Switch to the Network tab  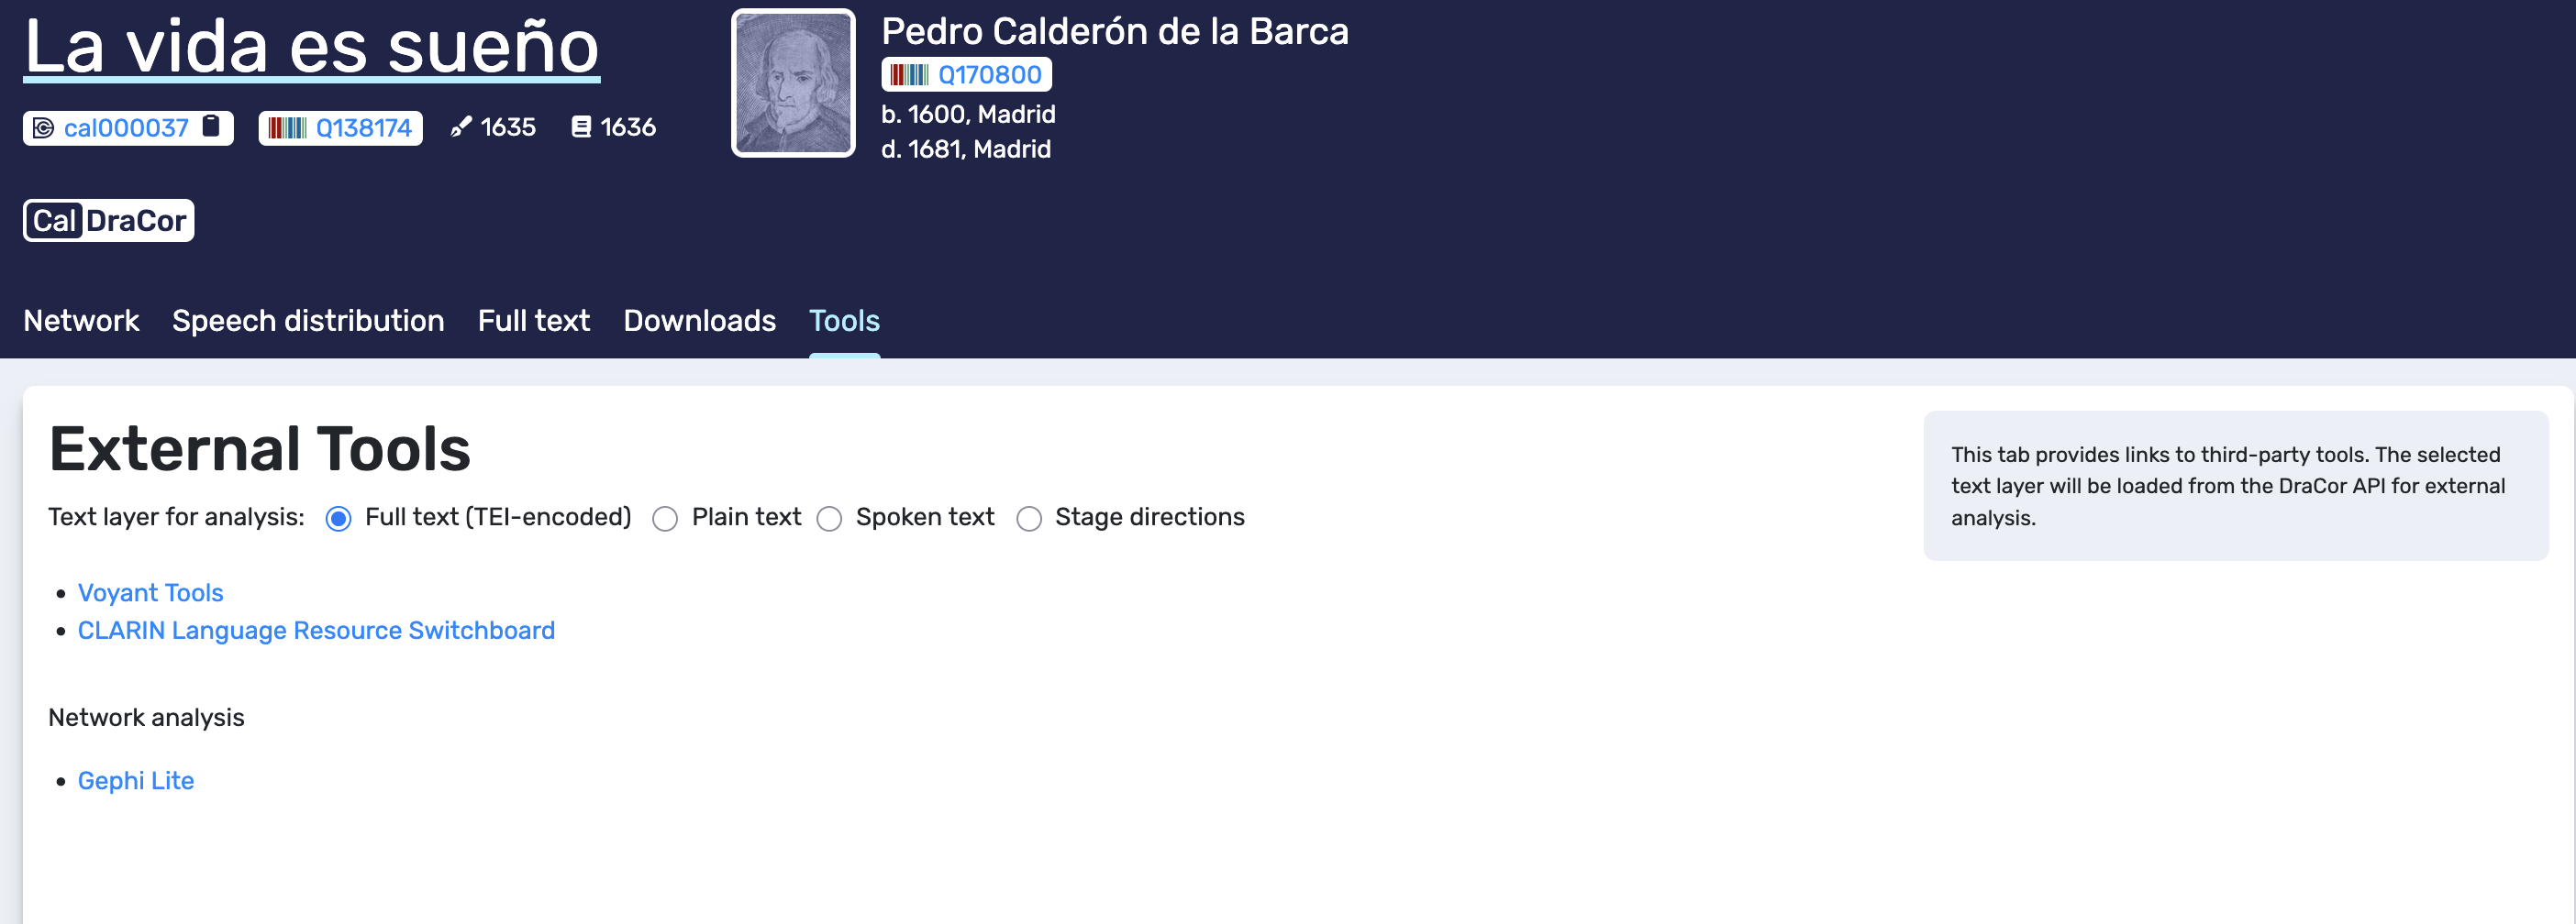click(81, 321)
